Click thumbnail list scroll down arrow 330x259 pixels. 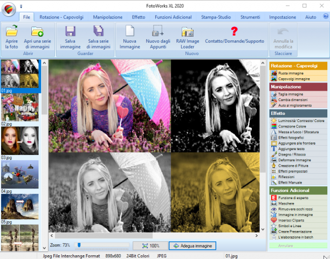(x=44, y=248)
